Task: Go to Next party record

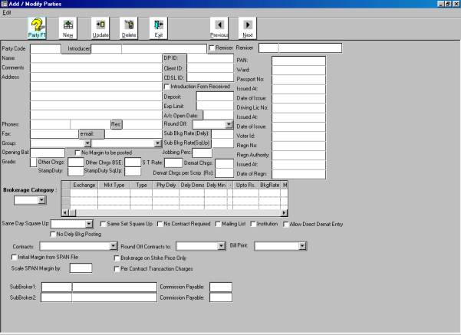Action: tap(247, 28)
